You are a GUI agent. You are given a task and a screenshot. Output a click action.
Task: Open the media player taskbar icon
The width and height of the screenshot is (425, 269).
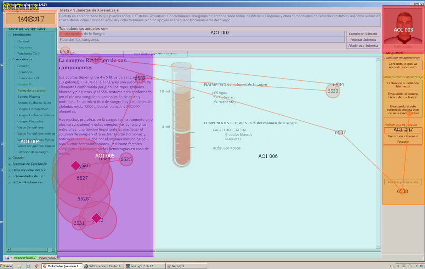[x=28, y=266]
